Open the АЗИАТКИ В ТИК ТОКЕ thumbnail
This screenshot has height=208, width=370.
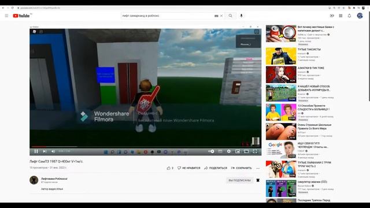[281, 75]
